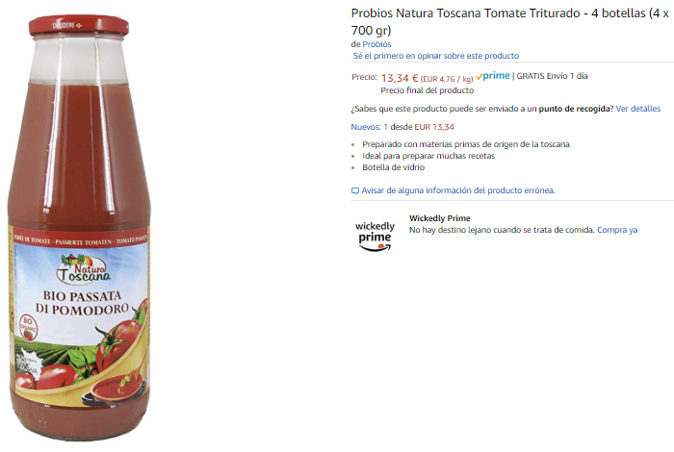Click the 'Botella de vidrio' bullet point
The width and height of the screenshot is (674, 452).
[x=393, y=167]
